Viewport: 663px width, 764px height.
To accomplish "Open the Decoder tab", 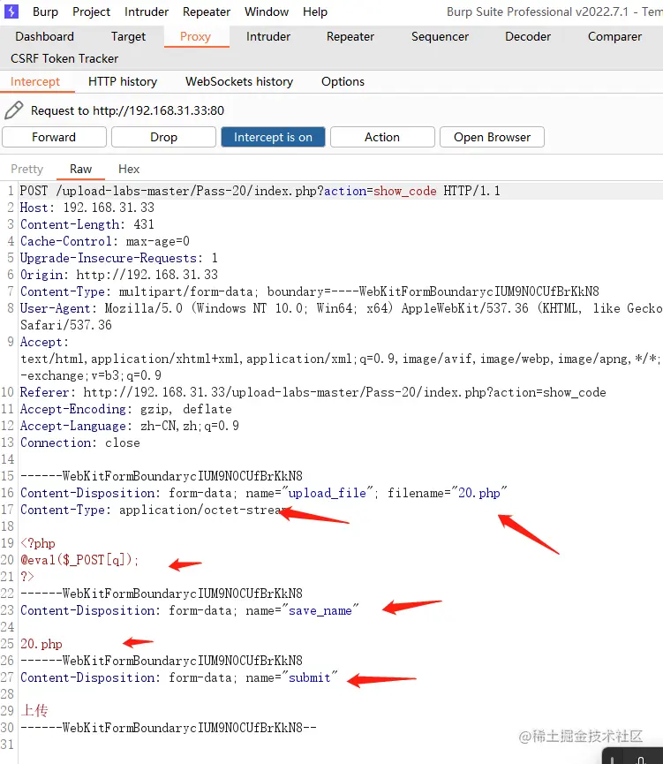I will [528, 36].
